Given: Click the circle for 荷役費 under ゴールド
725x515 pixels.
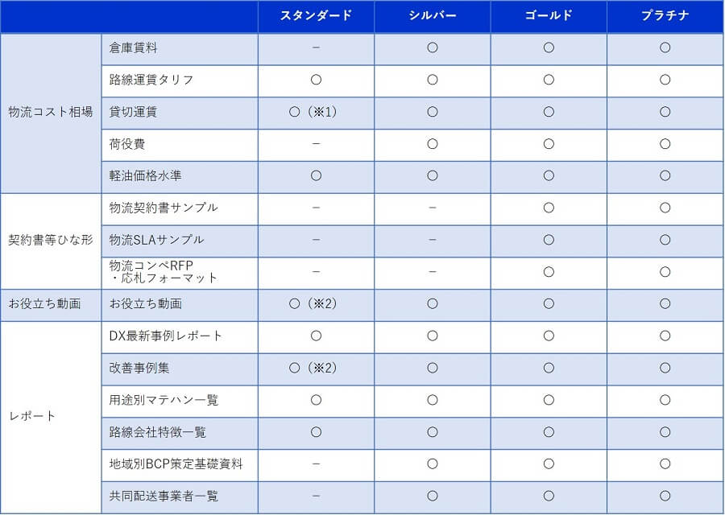Looking at the screenshot, I should pyautogui.click(x=549, y=144).
